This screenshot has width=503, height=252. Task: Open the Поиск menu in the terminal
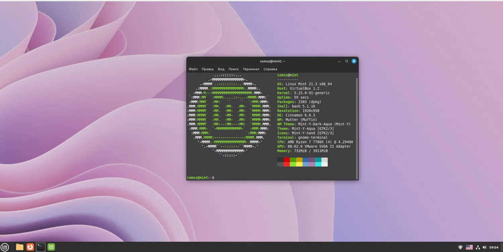[x=233, y=69]
